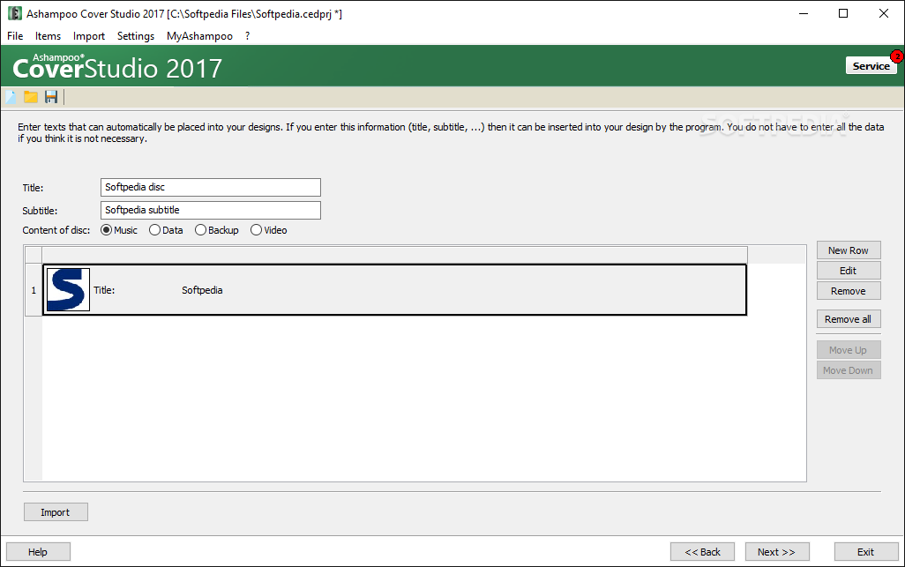Minimize the Cover Studio window
Viewport: 905px width, 567px height.
tap(804, 13)
